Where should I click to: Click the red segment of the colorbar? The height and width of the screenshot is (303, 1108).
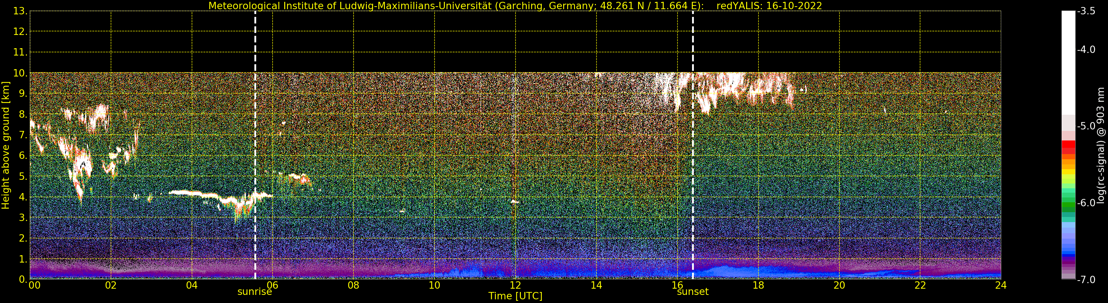tap(1068, 147)
